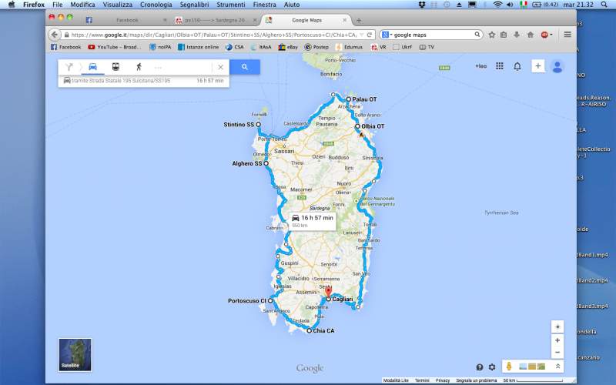Click the Stintino SS waypoint marker
This screenshot has height=385, width=616.
pos(258,124)
